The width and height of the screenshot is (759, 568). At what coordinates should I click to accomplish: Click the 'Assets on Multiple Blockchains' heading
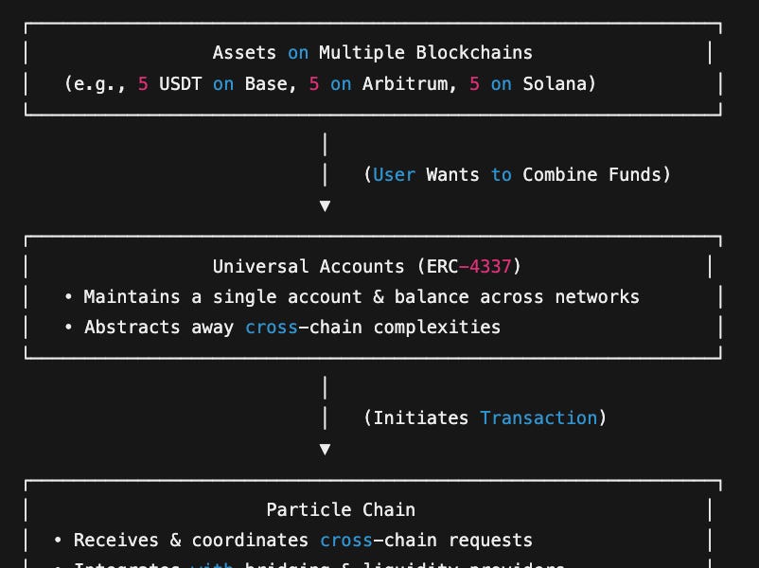tap(372, 53)
